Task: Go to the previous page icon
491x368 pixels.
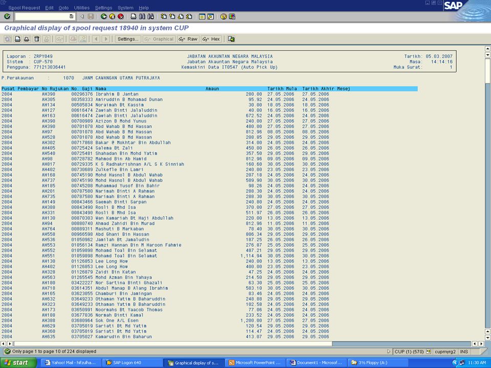Action: tap(172, 16)
